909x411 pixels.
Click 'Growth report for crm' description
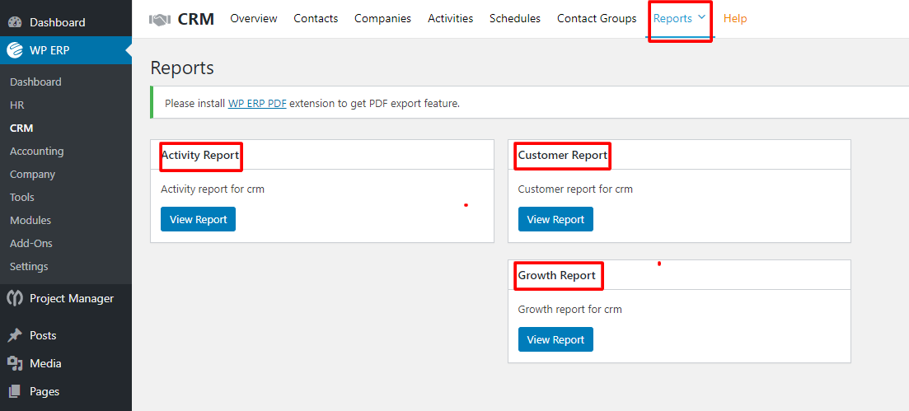click(569, 310)
